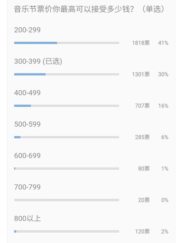Image resolution: width=182 pixels, height=243 pixels.
Task: Click the 400-499 progress bar
Action: [67, 106]
